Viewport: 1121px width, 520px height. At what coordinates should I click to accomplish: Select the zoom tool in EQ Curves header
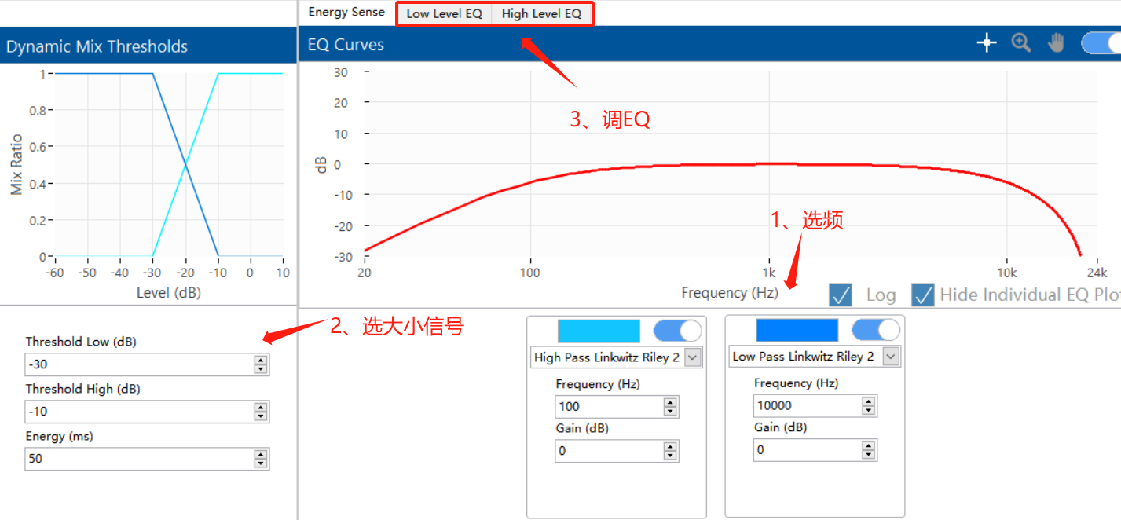click(x=1020, y=42)
